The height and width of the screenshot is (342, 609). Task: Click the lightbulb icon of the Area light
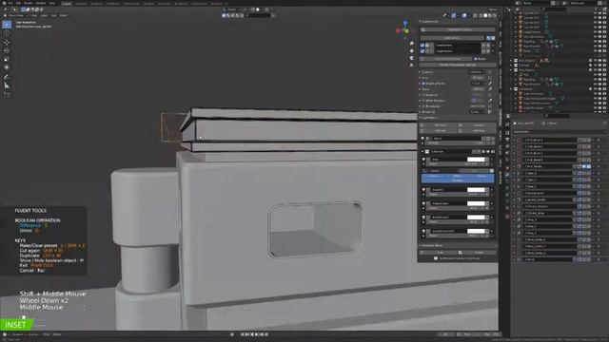coord(423,159)
